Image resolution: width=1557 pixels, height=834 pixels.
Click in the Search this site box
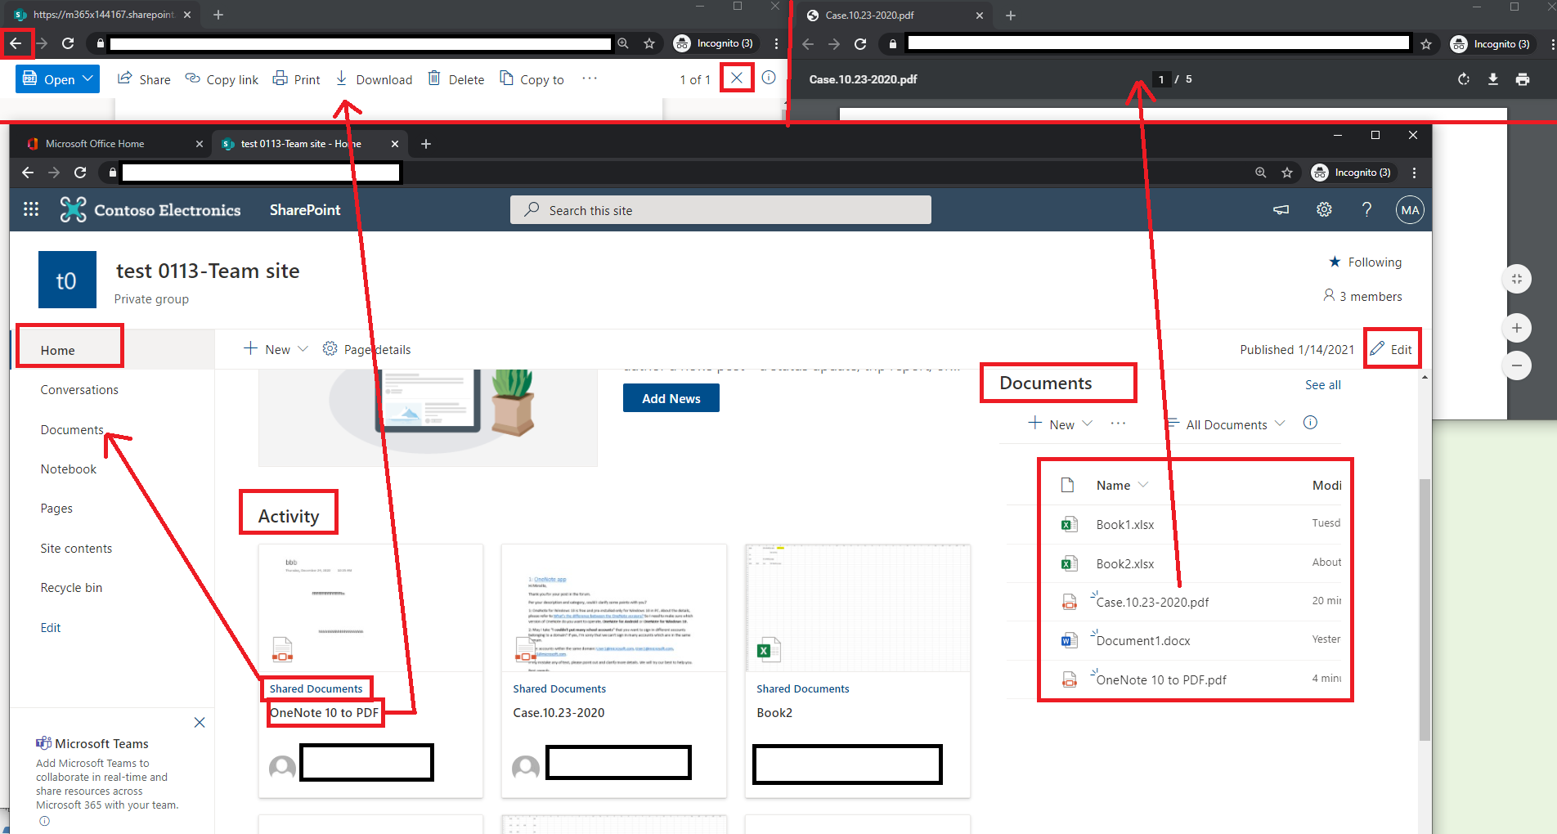click(x=720, y=209)
